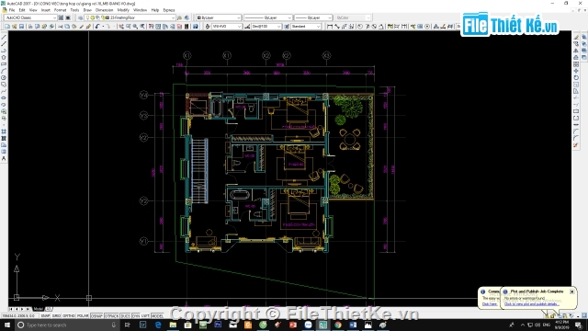Toggle OSNAP in status bar
This screenshot has width=588, height=331.
(x=96, y=316)
